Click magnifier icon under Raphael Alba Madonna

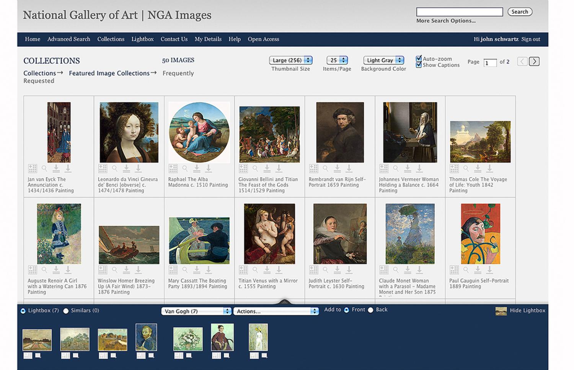[185, 168]
